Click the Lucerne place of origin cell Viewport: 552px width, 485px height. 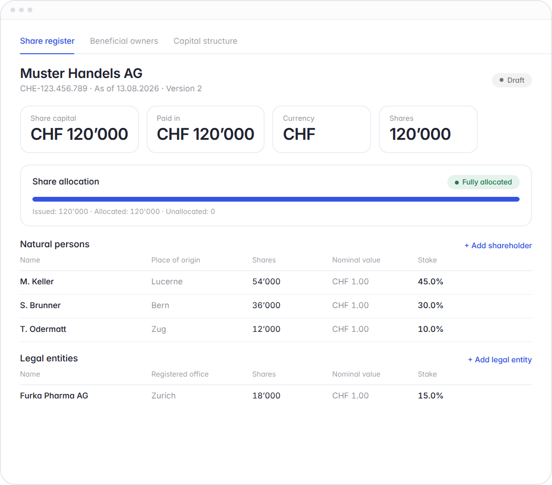167,281
